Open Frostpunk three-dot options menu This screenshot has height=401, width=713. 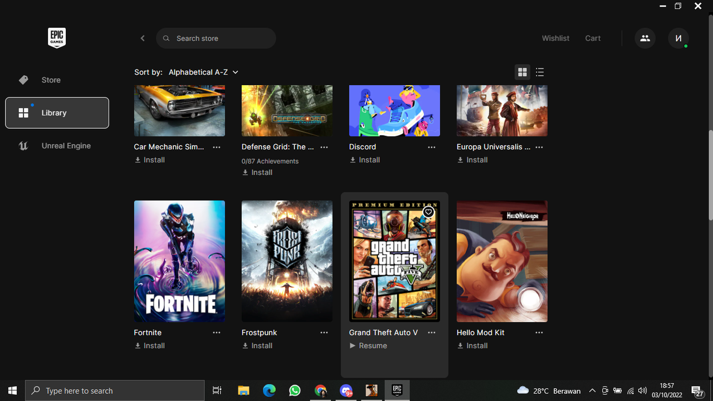point(324,332)
